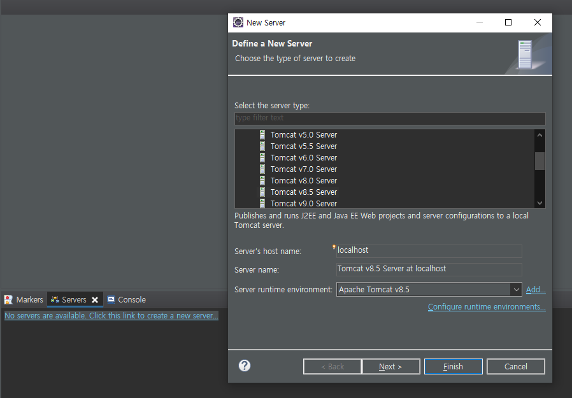Select Tomcat v9.0 Server in list
Image resolution: width=572 pixels, height=398 pixels.
pos(303,203)
